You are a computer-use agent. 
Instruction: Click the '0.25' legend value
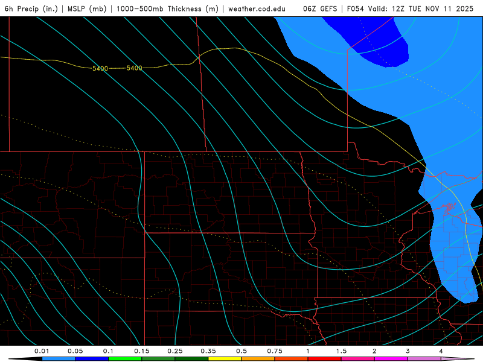175,351
